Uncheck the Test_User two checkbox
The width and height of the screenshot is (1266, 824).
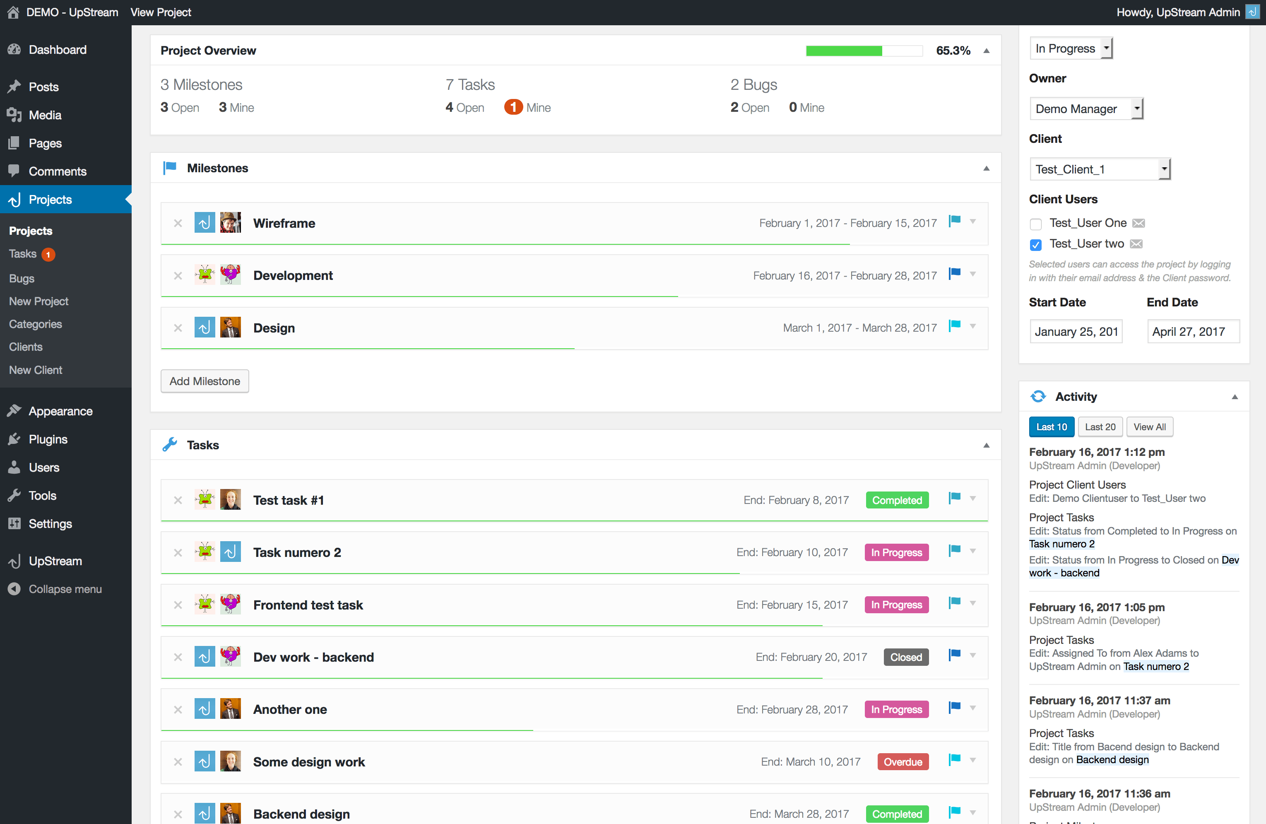click(x=1035, y=244)
